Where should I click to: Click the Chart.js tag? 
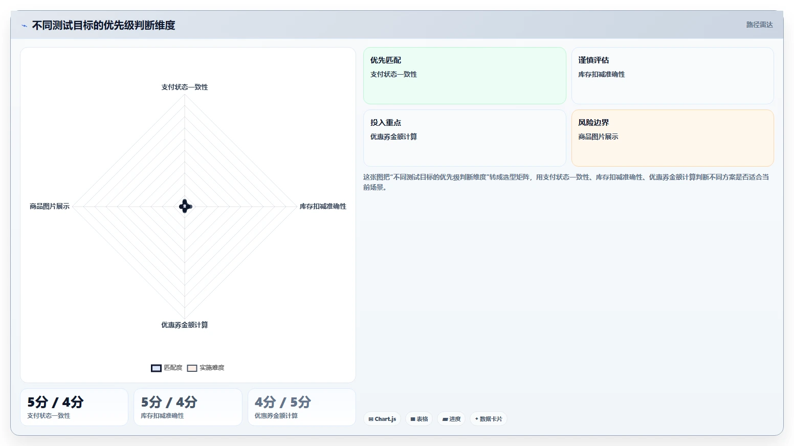[x=382, y=419]
